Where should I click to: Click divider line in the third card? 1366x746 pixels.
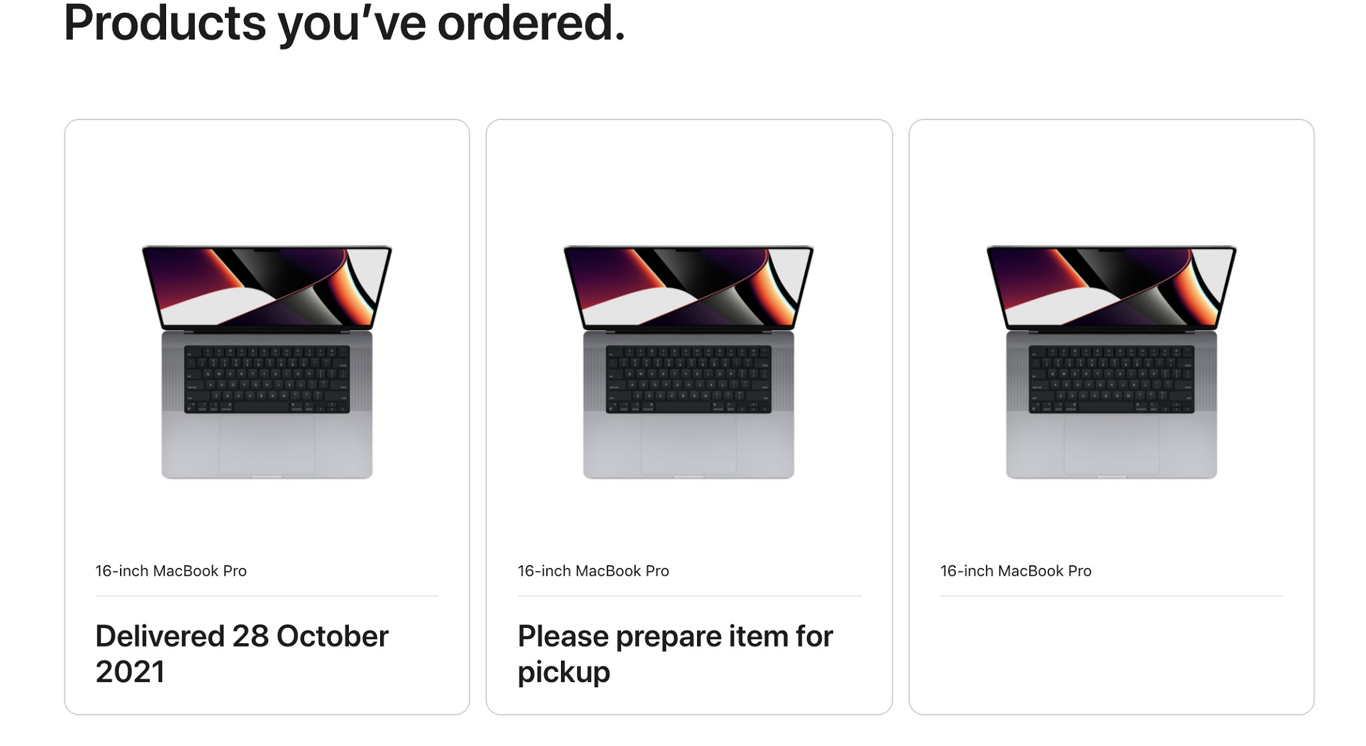1111,596
